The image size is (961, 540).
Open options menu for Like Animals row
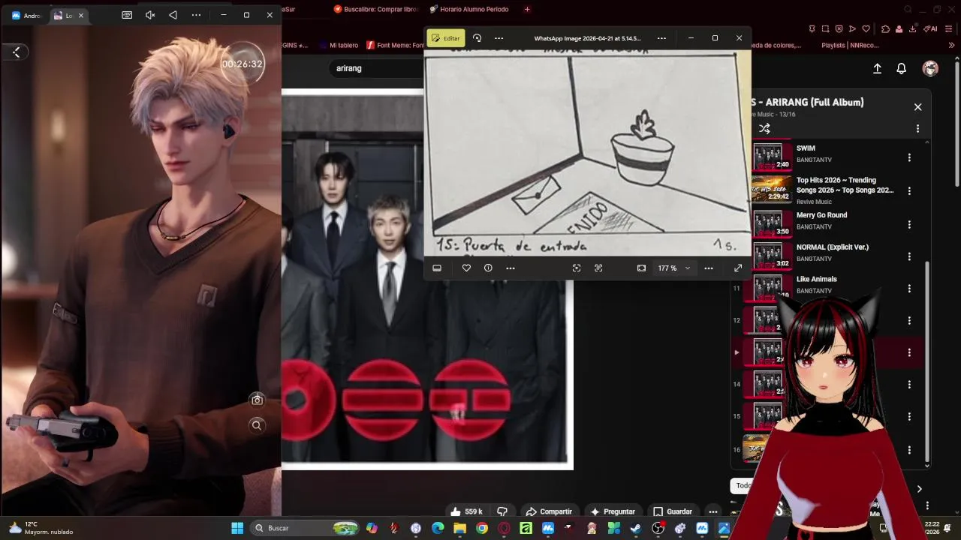click(909, 288)
